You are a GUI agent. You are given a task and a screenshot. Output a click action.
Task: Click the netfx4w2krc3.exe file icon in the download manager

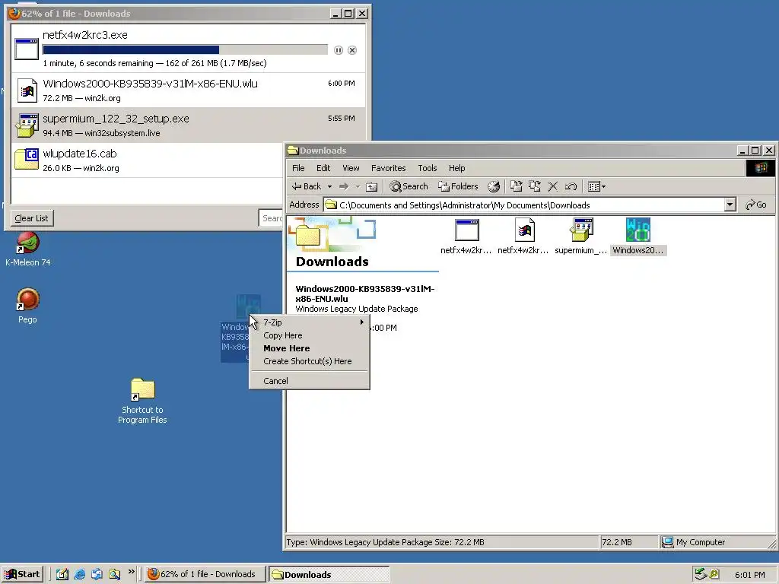coord(27,49)
